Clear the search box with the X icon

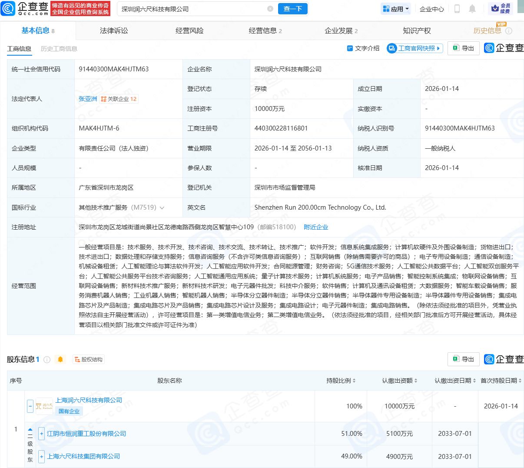pos(270,9)
